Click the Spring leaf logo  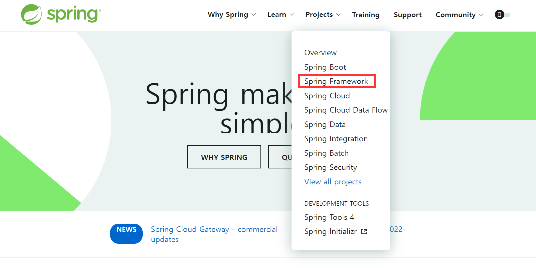(x=31, y=14)
